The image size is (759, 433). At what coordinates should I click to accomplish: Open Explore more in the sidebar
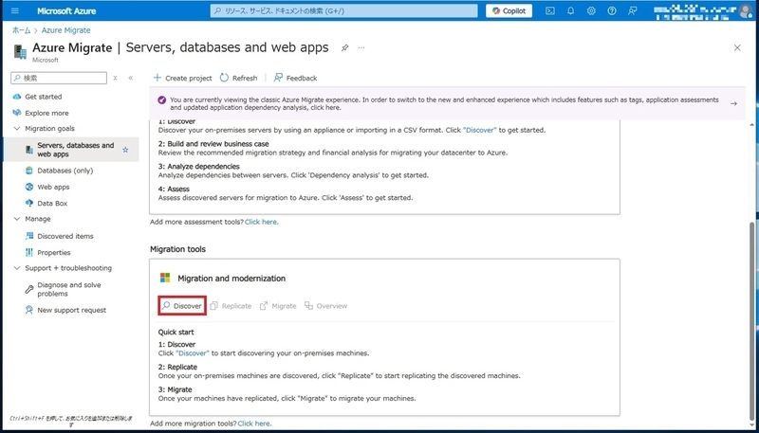(46, 113)
